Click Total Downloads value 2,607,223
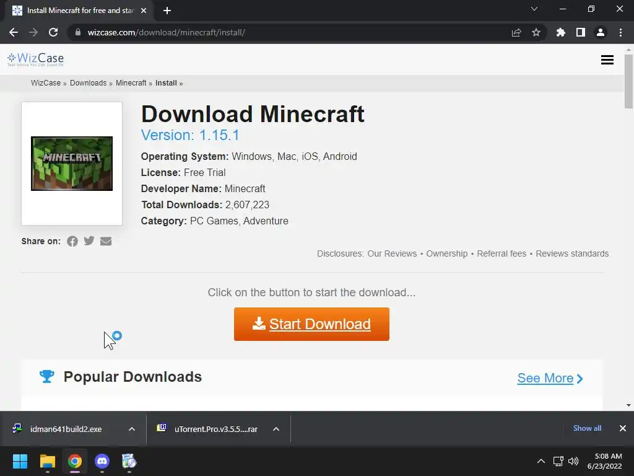This screenshot has width=634, height=476. [x=247, y=205]
